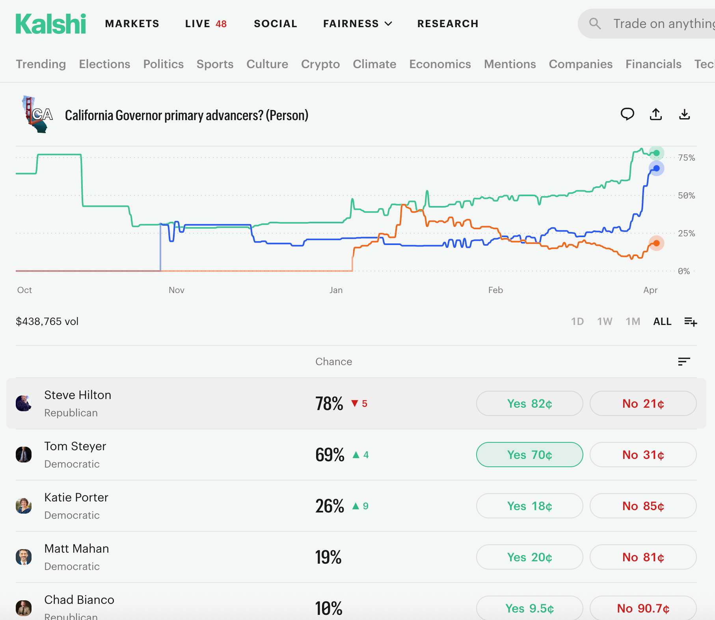The image size is (715, 620).
Task: Click the Kalshi logo
Action: pos(51,24)
